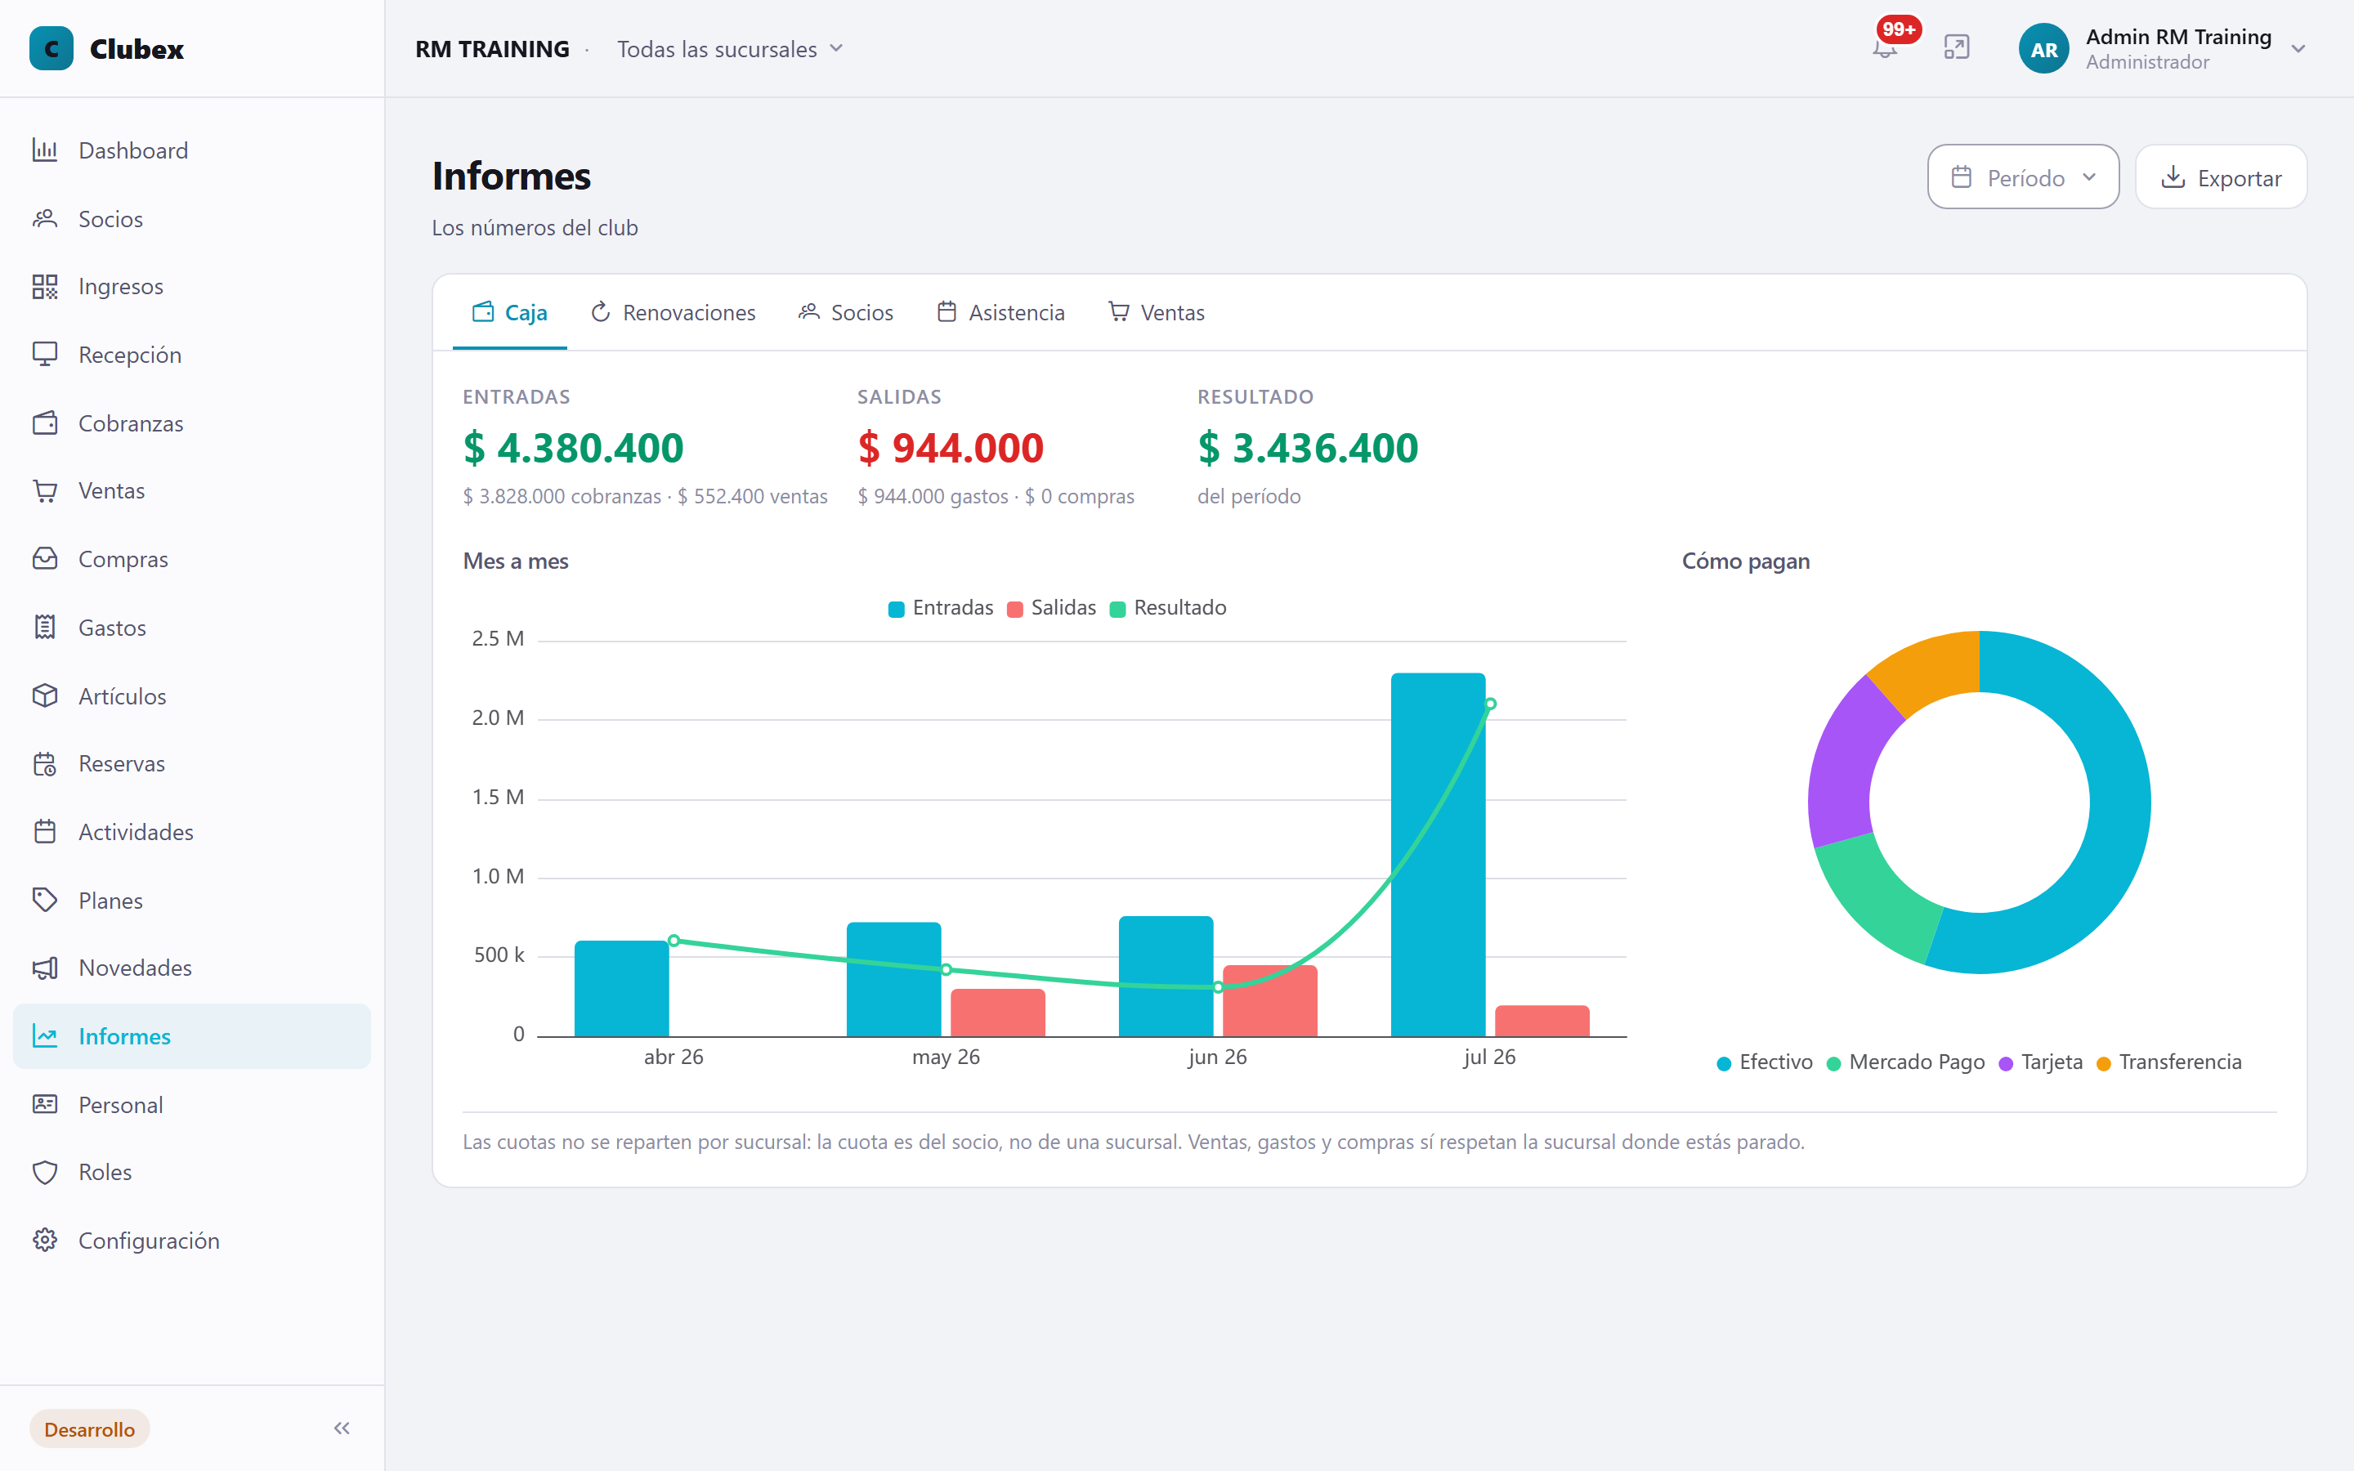Switch to the Renovaciones tab
Screen dimensions: 2354x1471
674,312
